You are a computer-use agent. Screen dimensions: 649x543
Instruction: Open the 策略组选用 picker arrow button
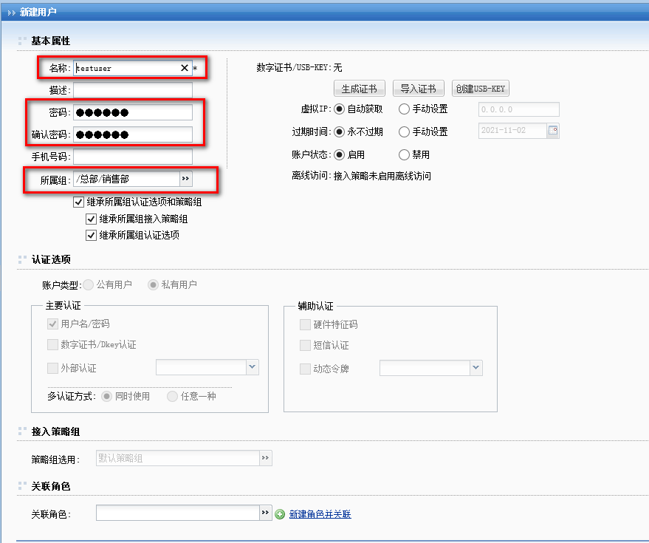click(265, 458)
